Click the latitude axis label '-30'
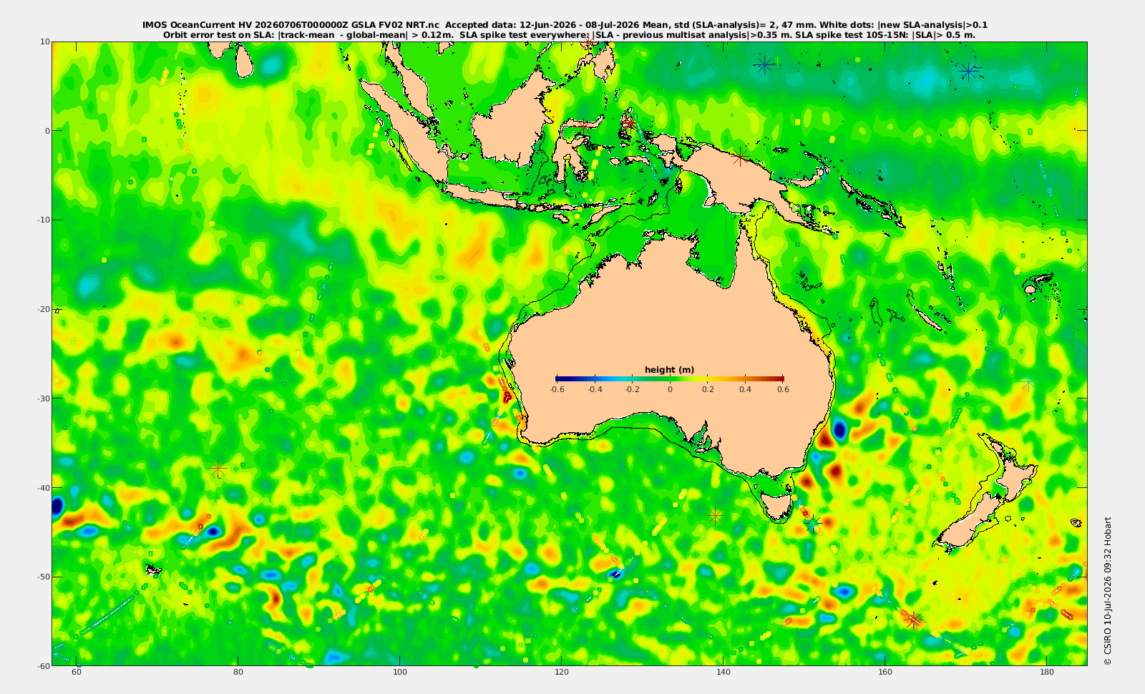The height and width of the screenshot is (694, 1145). (x=43, y=399)
